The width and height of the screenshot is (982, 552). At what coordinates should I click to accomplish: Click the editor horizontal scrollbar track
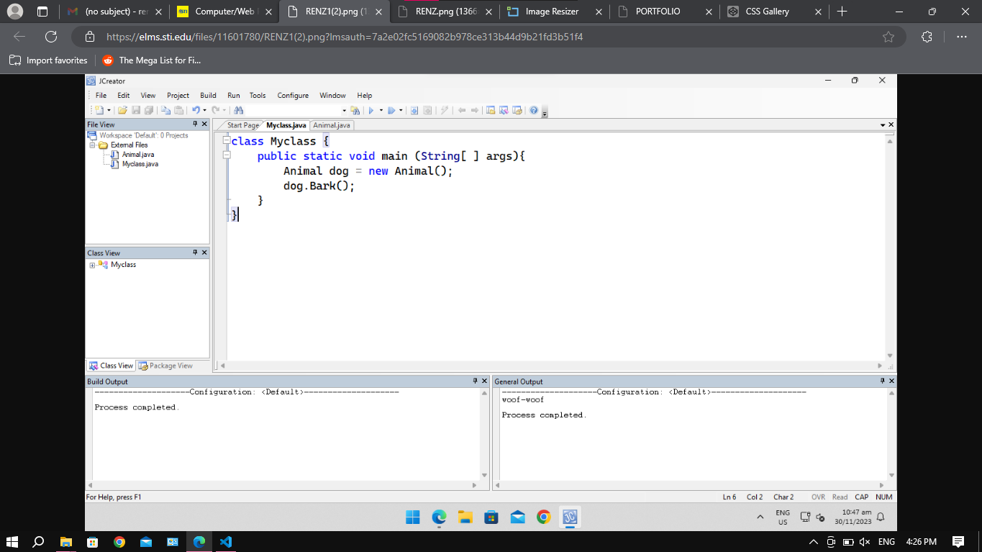click(x=554, y=366)
